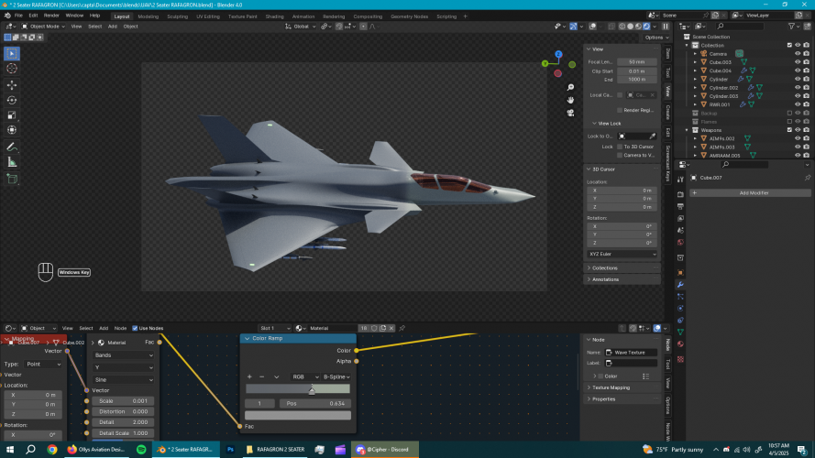Screen dimensions: 815x458
Task: Toggle camera view icon in viewport
Action: (x=570, y=113)
